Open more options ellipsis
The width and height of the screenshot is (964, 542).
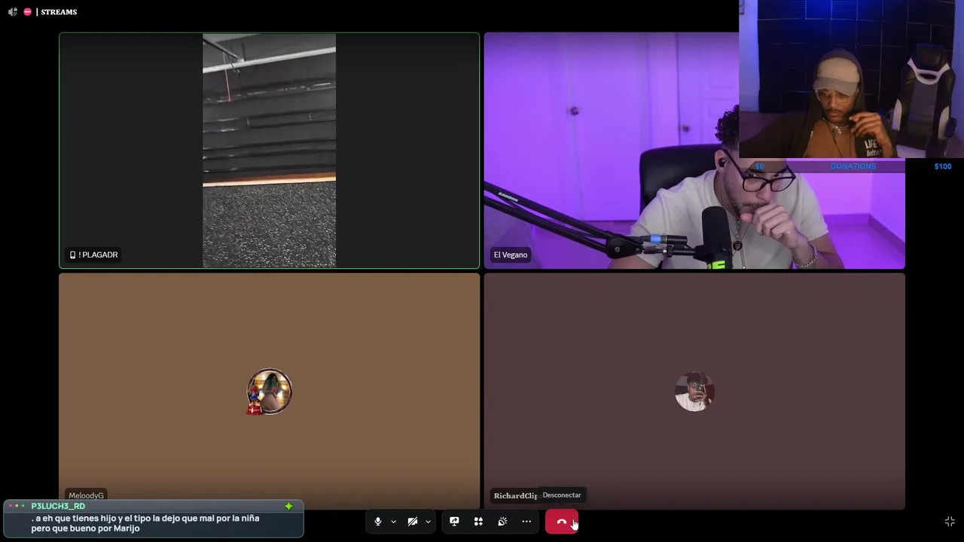[x=526, y=522]
